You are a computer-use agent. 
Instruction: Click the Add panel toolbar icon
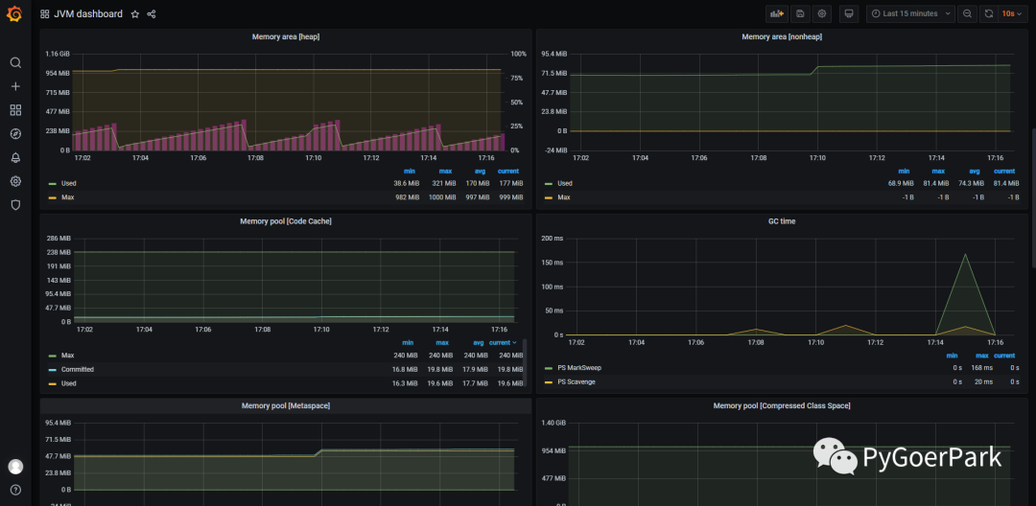[x=775, y=13]
